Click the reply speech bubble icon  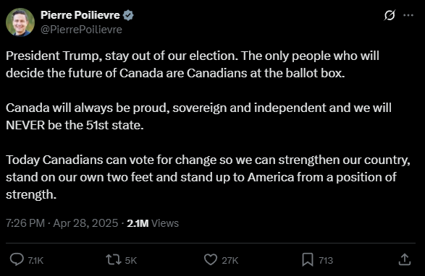tap(17, 259)
